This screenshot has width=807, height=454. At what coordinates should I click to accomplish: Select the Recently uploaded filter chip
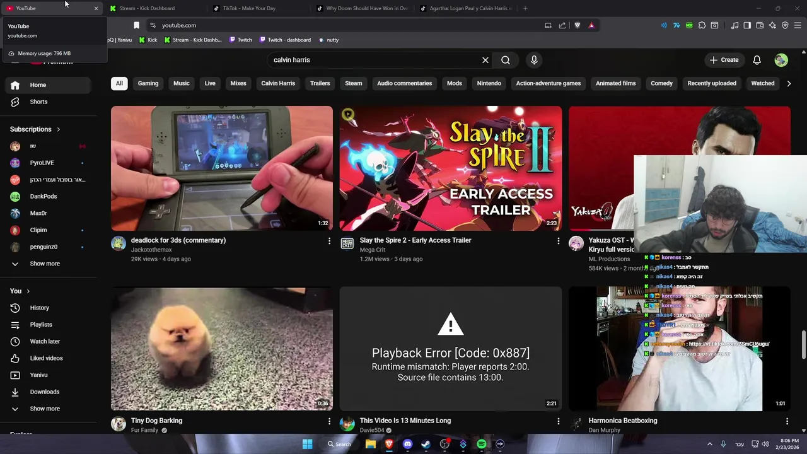[x=712, y=83]
